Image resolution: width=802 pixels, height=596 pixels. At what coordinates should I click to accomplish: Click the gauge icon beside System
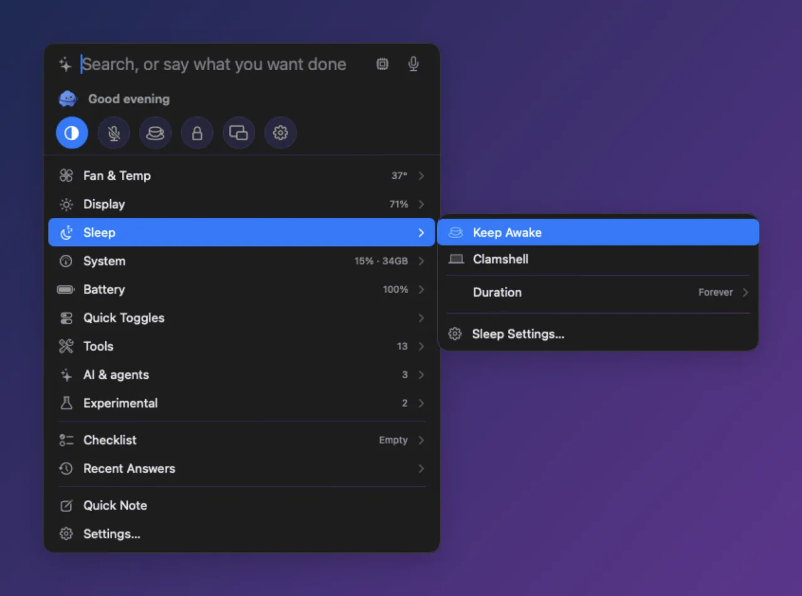pyautogui.click(x=66, y=261)
